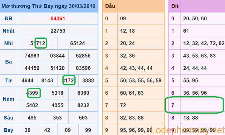Select Tư prize number 4644
The image size is (225, 135).
[x=27, y=80]
